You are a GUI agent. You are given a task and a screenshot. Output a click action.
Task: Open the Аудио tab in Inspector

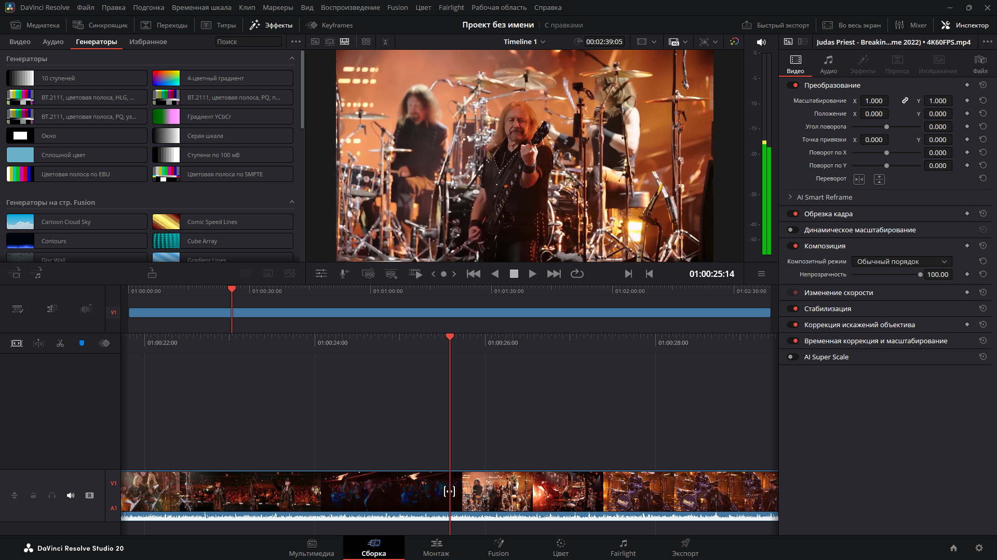click(x=828, y=64)
